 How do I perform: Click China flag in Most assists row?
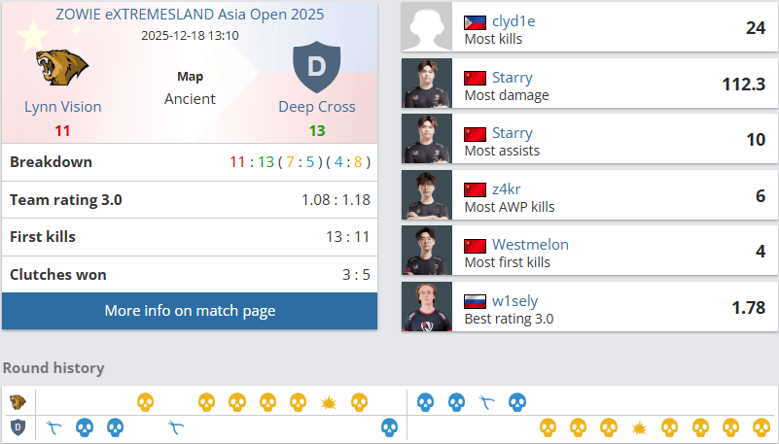tap(475, 134)
